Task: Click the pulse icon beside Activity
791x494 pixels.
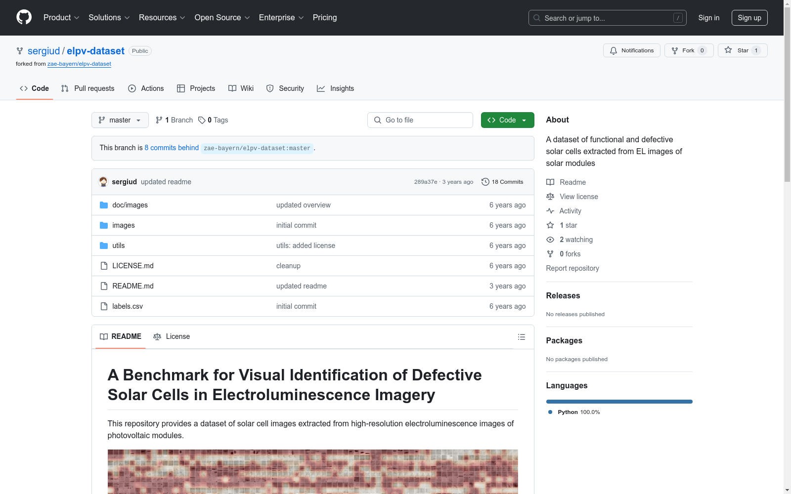Action: point(550,211)
